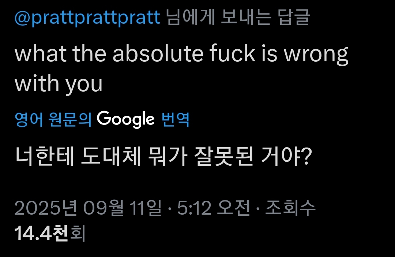Click the first line of the English tweet

181,54
